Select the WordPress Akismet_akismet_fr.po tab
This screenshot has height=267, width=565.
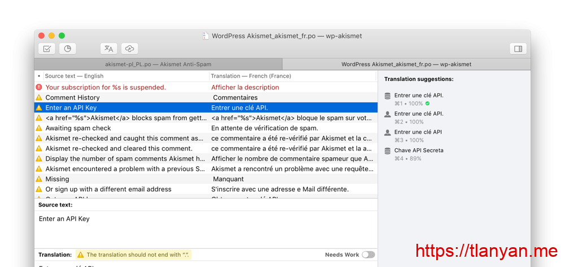pos(406,64)
